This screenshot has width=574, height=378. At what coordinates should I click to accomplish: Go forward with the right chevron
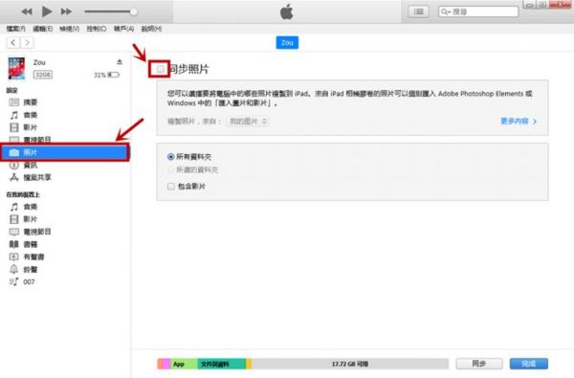coord(27,42)
